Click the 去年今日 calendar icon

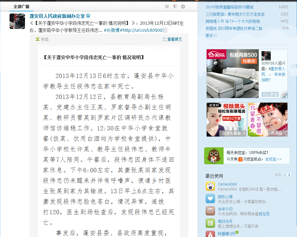210,211
